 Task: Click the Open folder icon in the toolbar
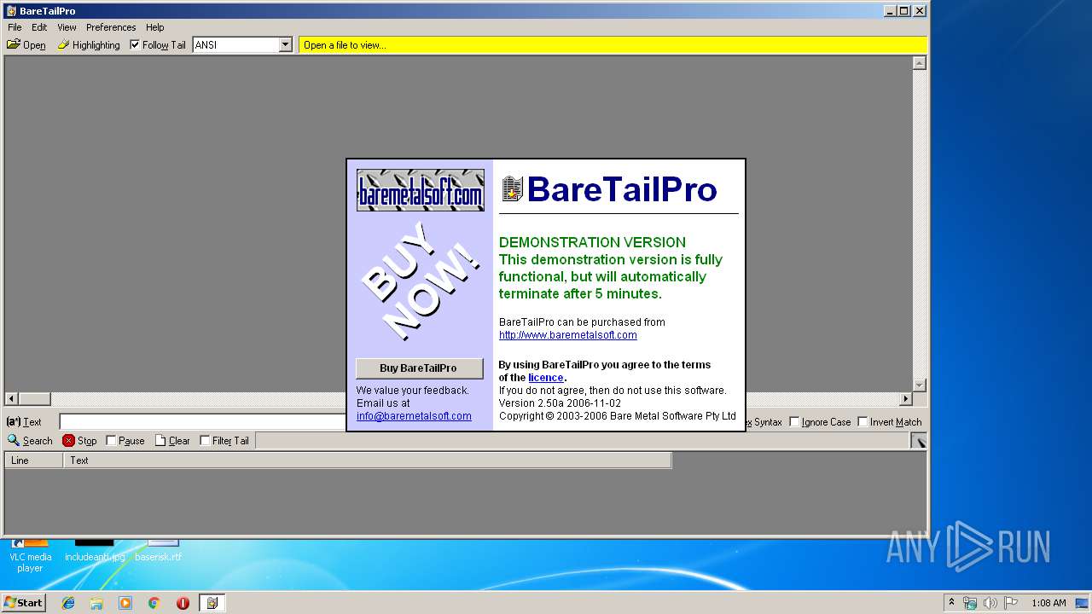[14, 44]
